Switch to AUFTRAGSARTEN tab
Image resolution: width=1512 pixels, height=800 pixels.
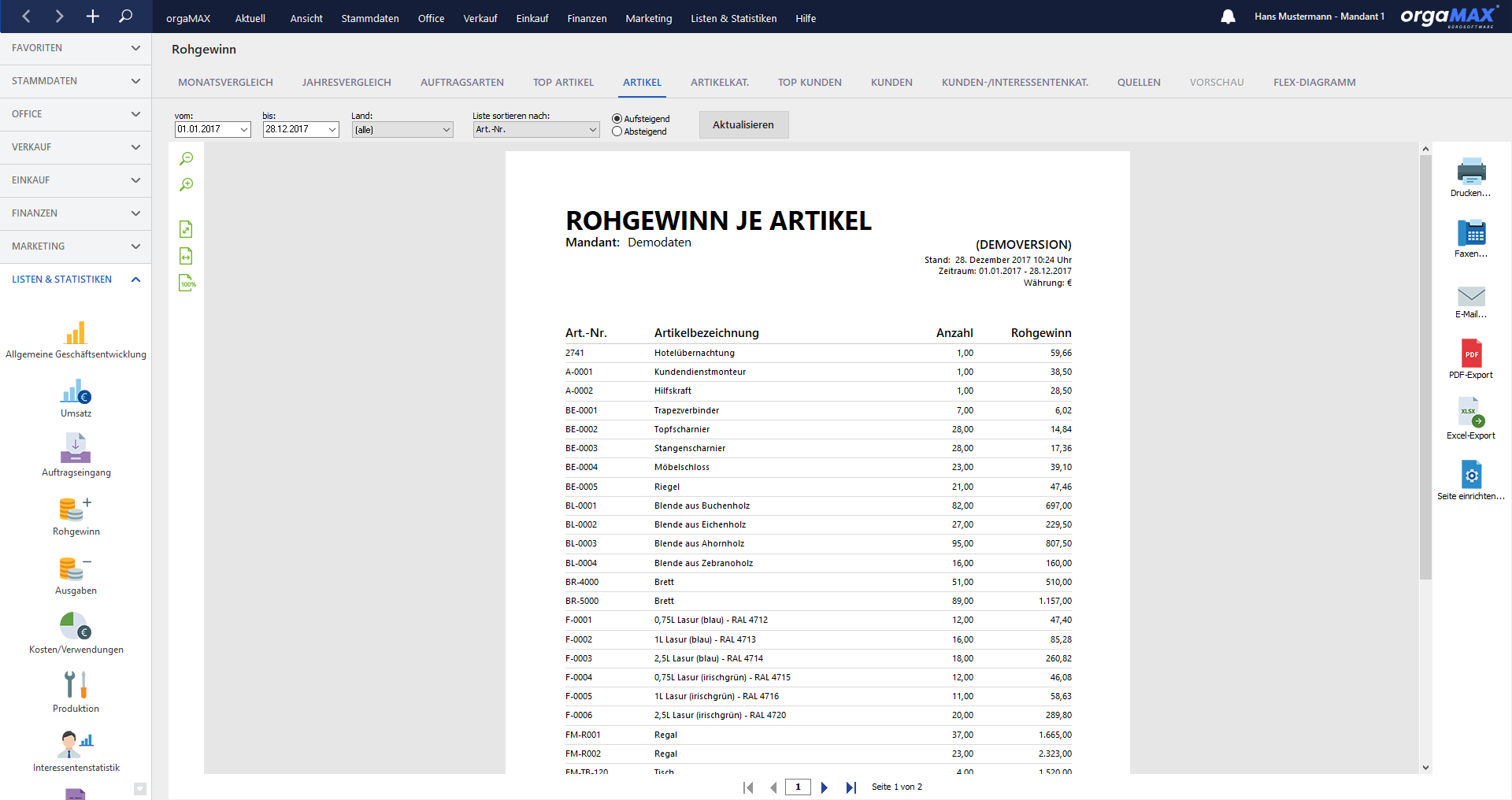click(x=462, y=82)
